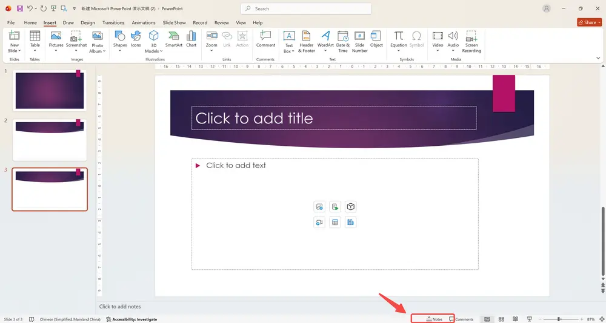Expand the Photo Album dropdown arrow

tap(104, 51)
